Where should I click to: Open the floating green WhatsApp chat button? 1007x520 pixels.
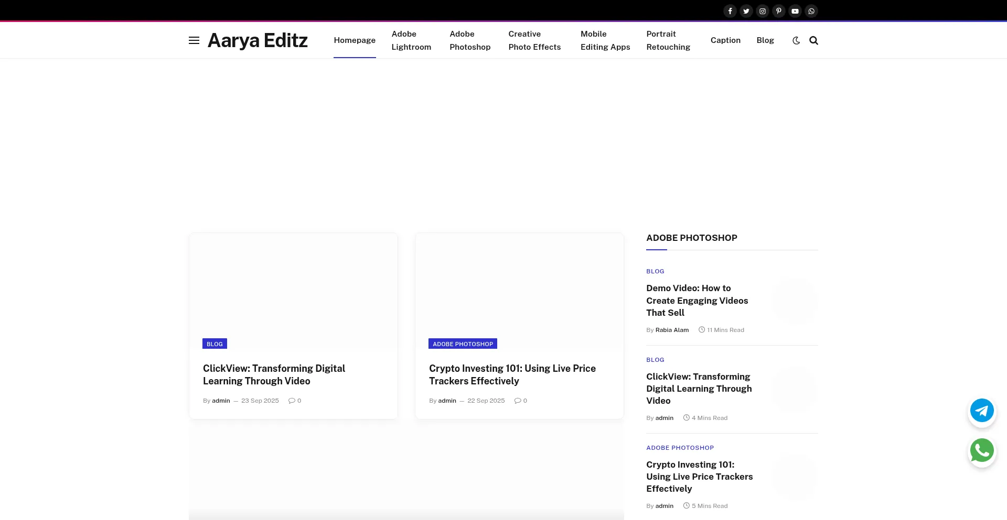coord(982,450)
